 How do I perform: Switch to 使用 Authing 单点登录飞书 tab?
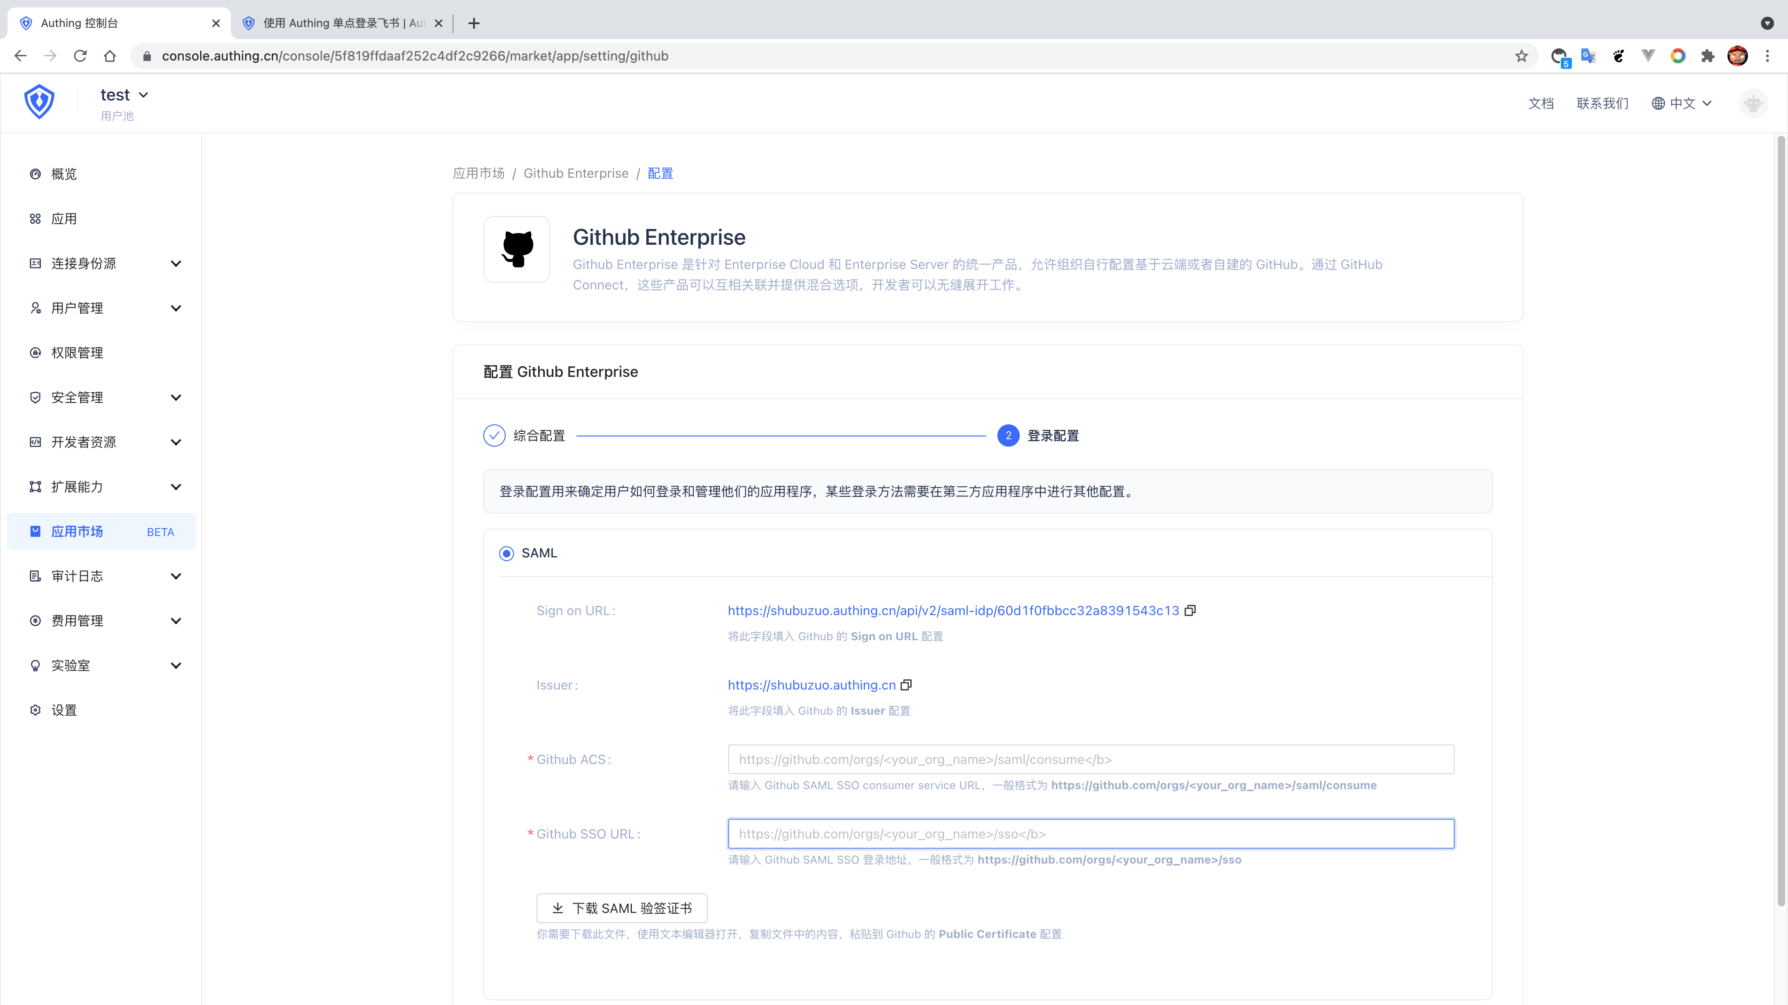pos(343,23)
